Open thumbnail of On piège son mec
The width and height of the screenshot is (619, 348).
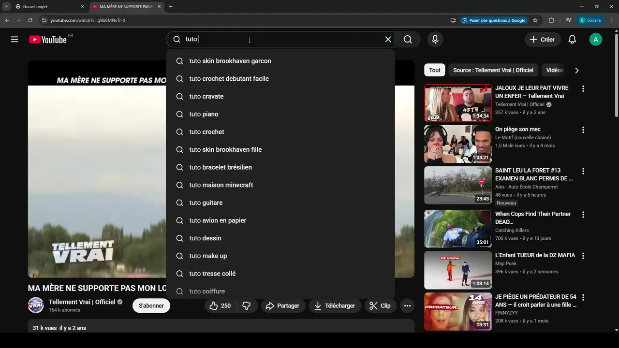[x=458, y=144]
